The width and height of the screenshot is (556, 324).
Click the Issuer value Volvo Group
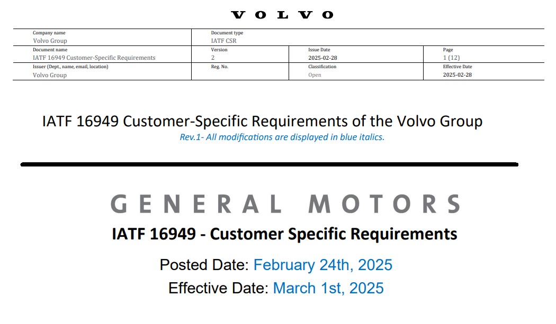coord(50,75)
